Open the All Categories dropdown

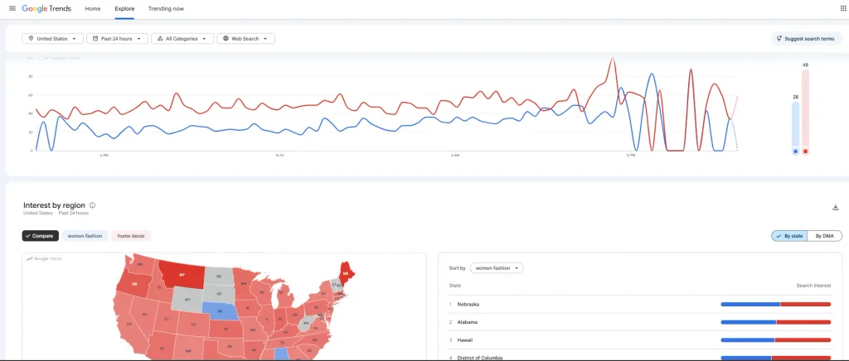182,39
